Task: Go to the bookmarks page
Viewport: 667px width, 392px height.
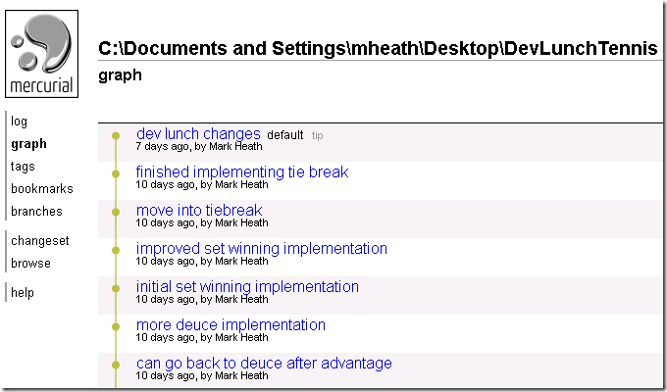Action: (42, 189)
